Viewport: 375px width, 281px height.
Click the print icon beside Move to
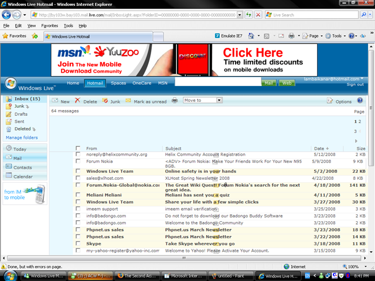coord(174,101)
